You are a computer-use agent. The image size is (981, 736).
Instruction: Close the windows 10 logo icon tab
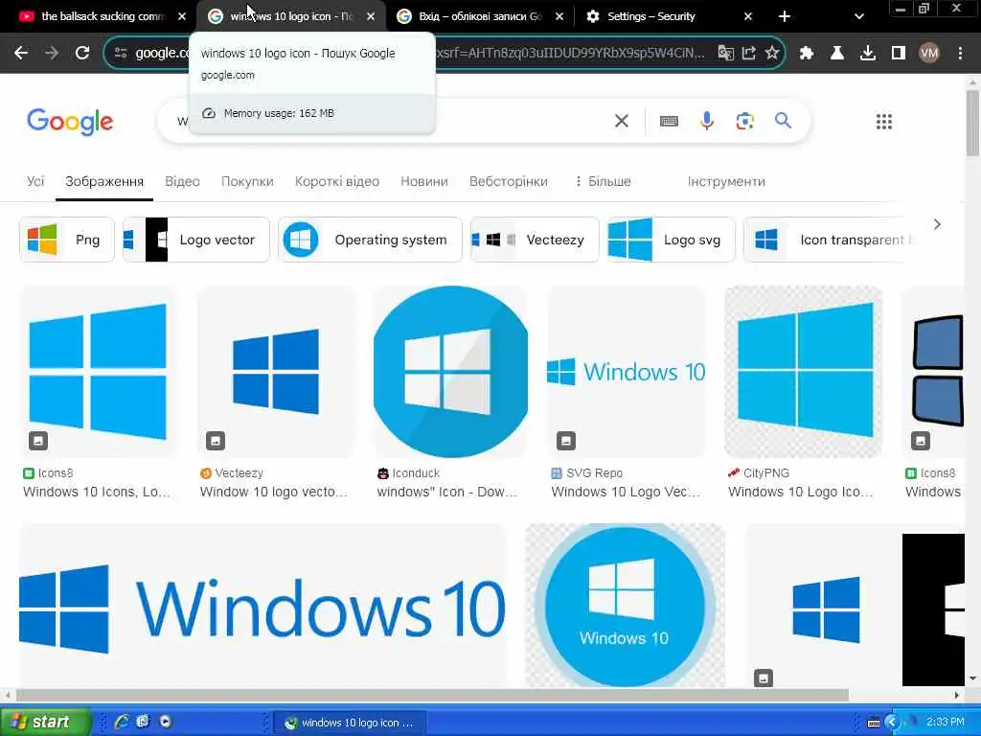[x=371, y=16]
